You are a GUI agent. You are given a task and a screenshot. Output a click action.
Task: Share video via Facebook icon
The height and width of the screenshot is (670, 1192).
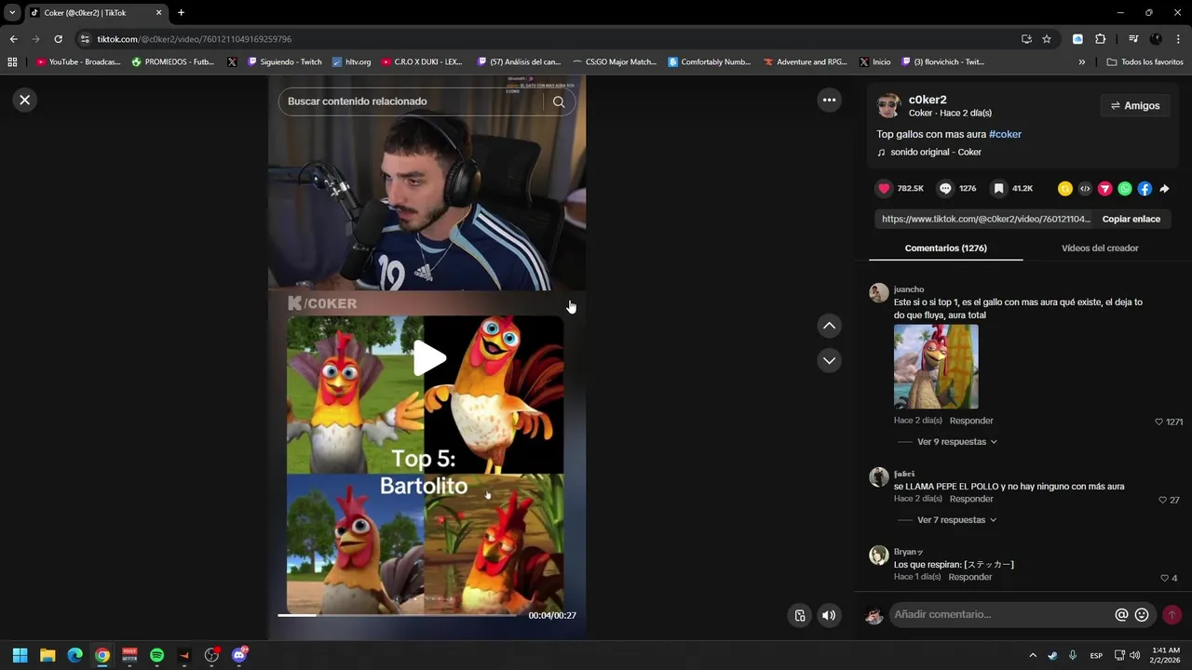(1145, 189)
